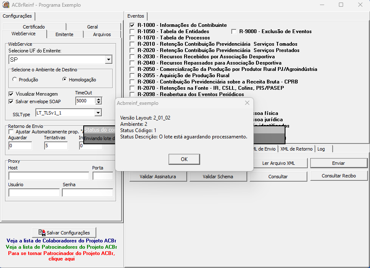The image size is (370, 268).
Task: Check R-1070 Tabela de Processos
Action: (x=132, y=38)
